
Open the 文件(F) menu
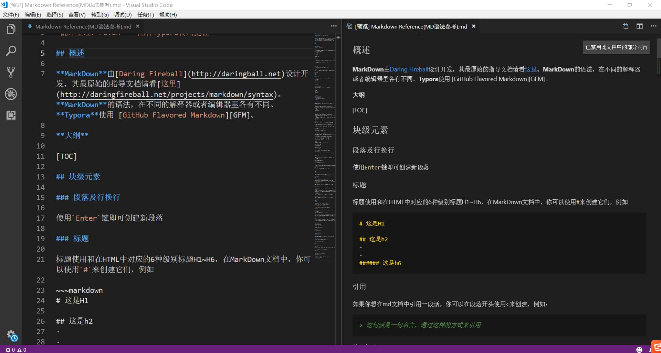click(x=10, y=14)
